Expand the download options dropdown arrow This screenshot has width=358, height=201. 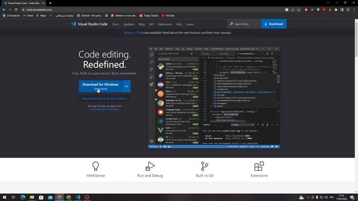tap(126, 87)
